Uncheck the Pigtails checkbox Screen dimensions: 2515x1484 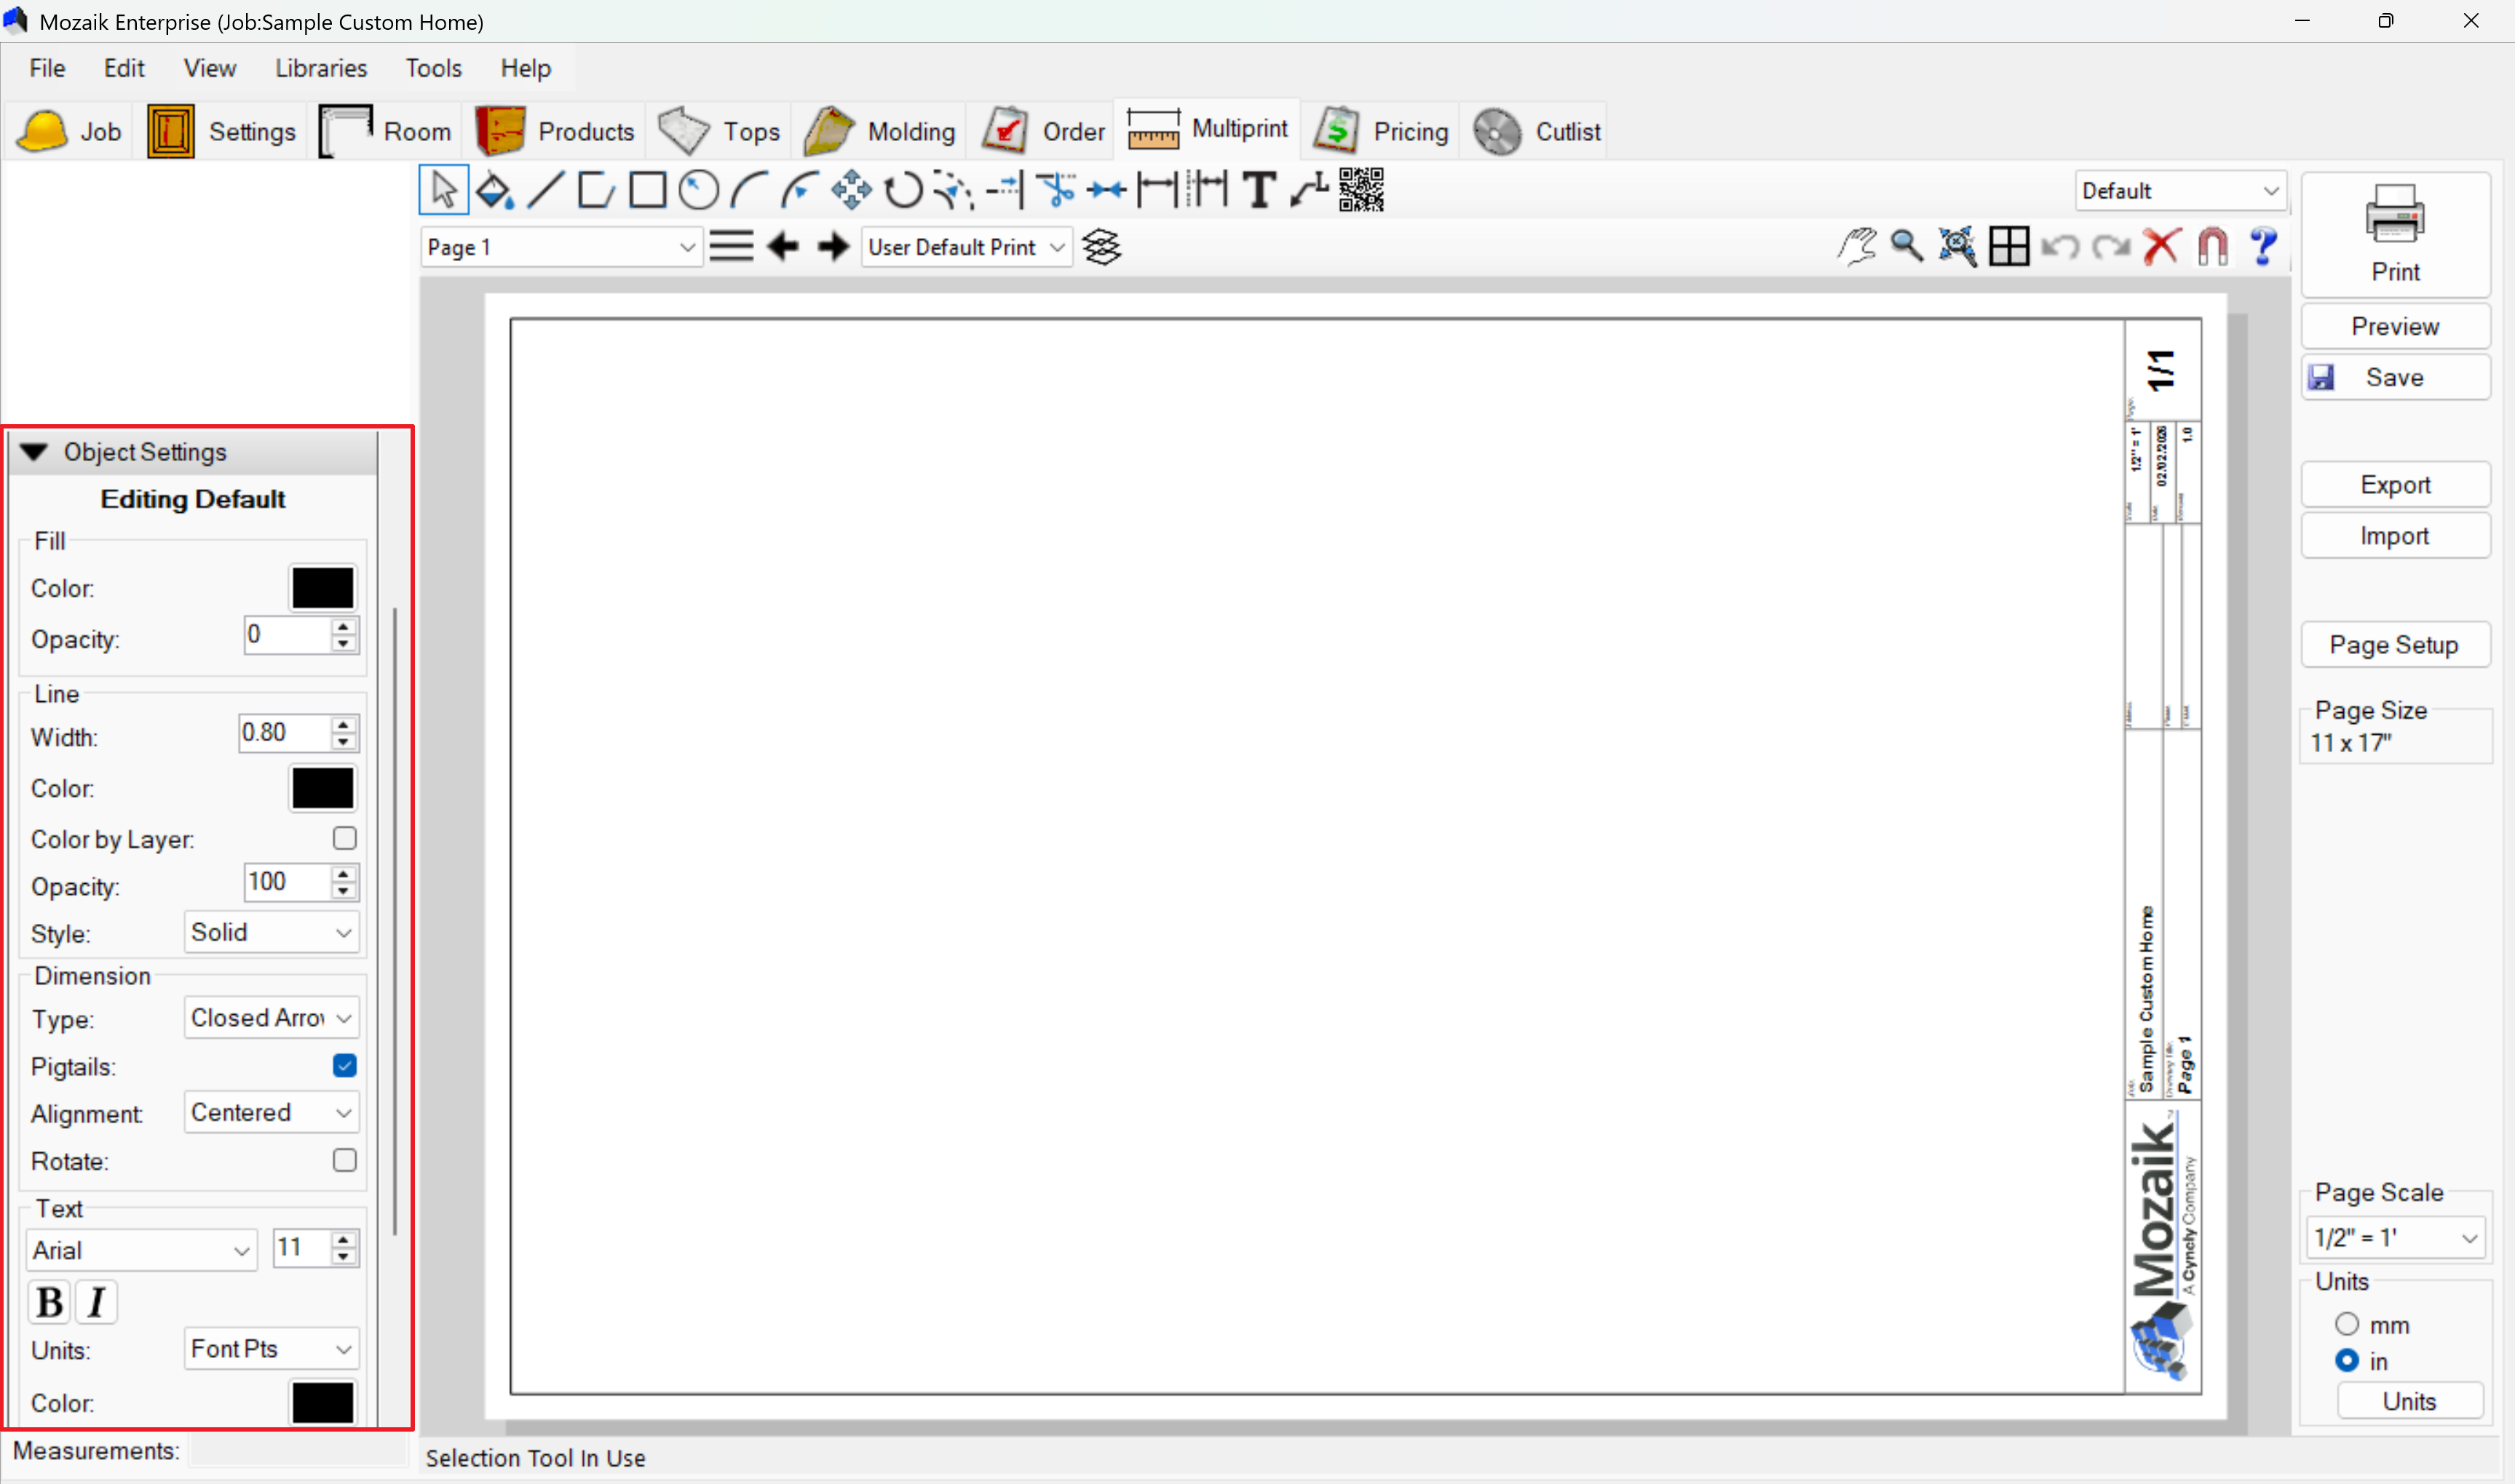pos(344,1065)
